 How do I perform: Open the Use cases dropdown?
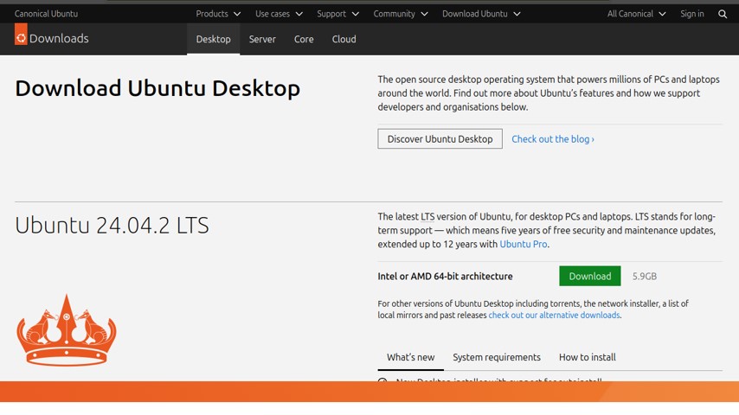click(279, 14)
